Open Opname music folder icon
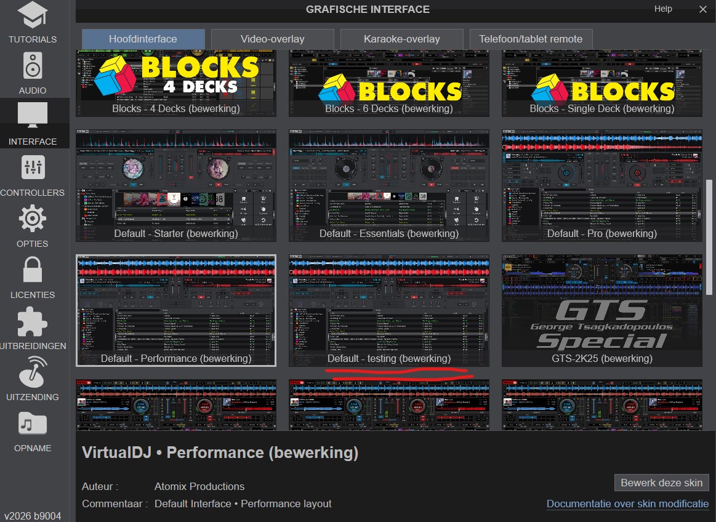This screenshot has height=522, width=716. click(x=32, y=424)
